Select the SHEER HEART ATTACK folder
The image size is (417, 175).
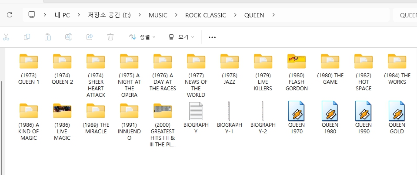click(96, 76)
